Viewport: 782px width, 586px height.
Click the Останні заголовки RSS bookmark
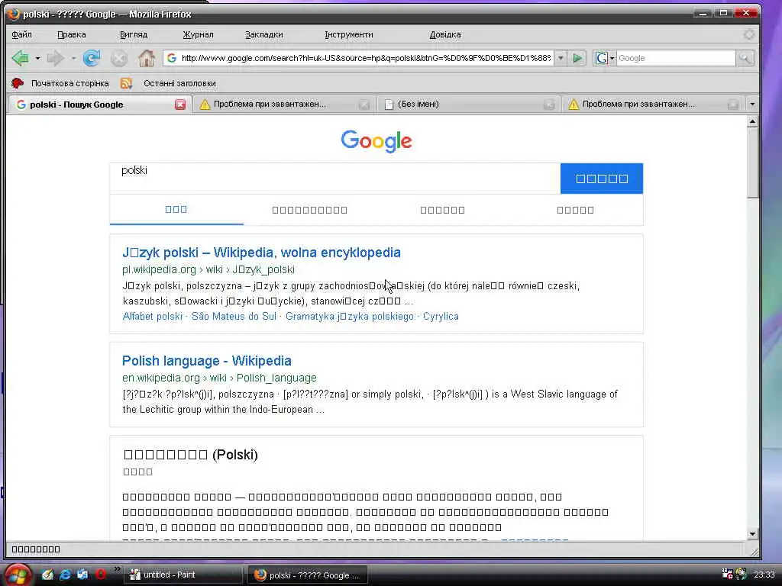(x=169, y=83)
